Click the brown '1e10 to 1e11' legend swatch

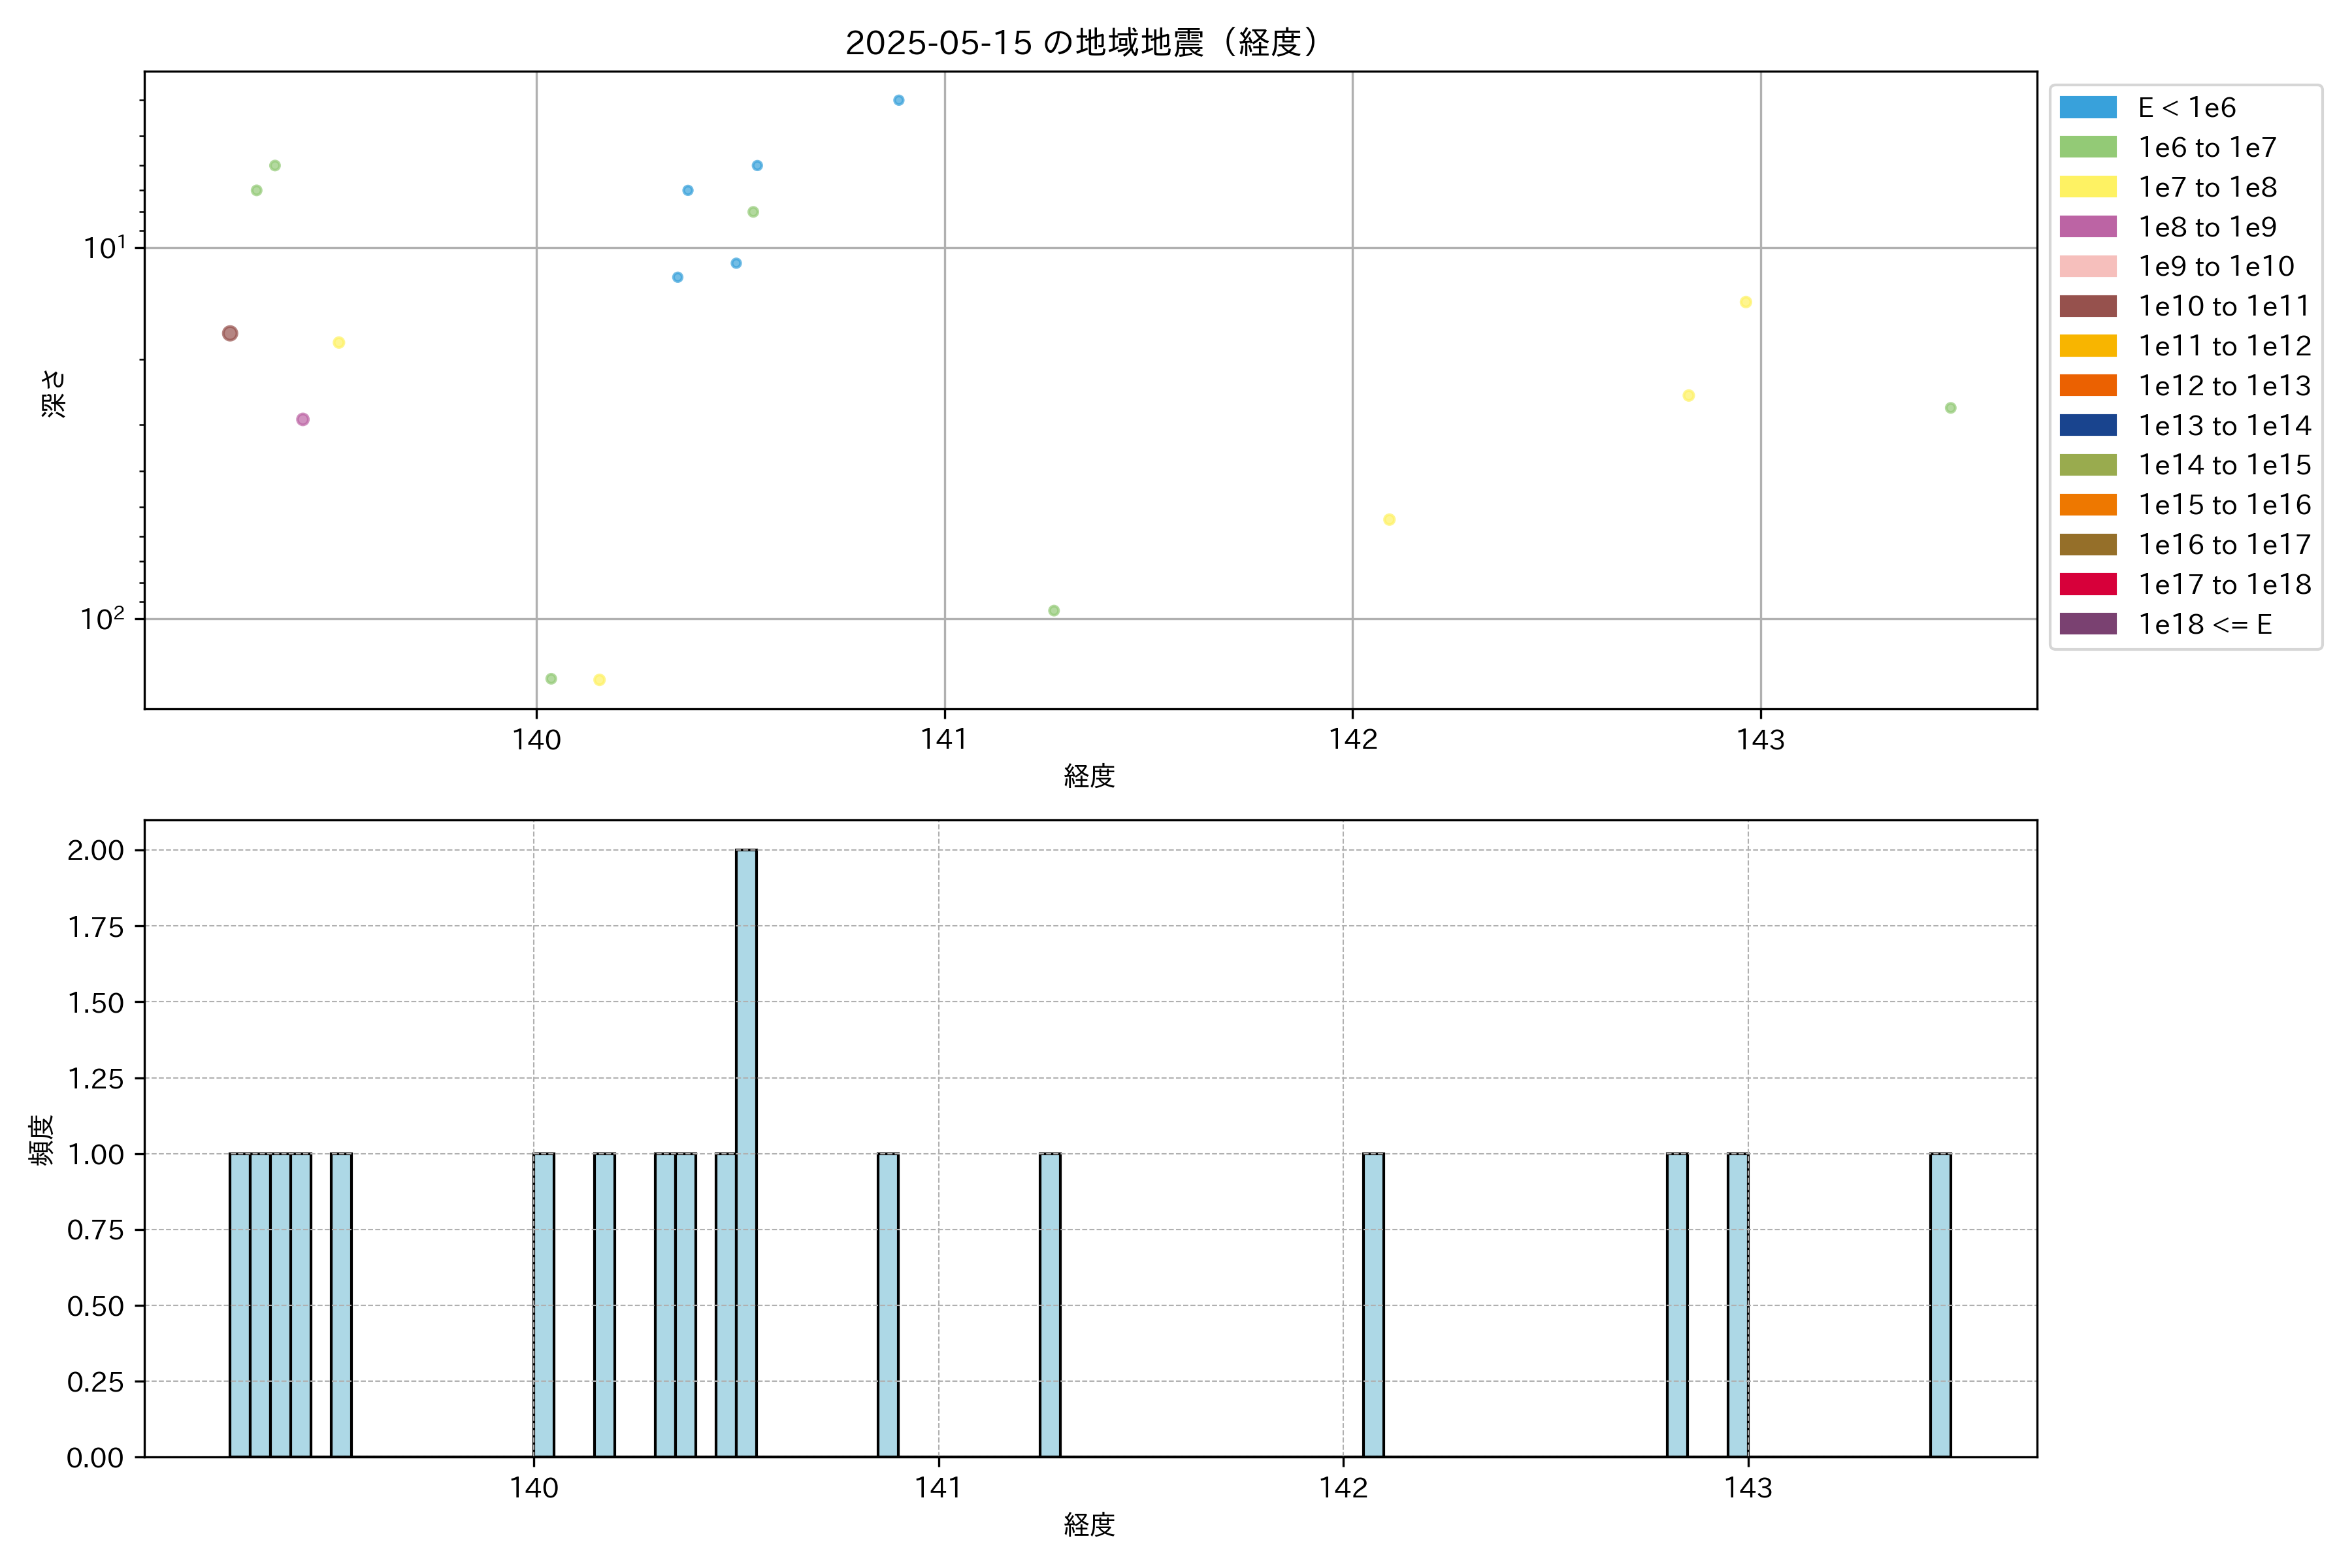[x=2087, y=306]
